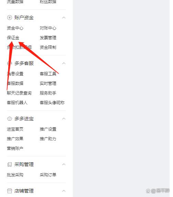
Task: Open 资金中心 menu item
Action: pyautogui.click(x=15, y=28)
